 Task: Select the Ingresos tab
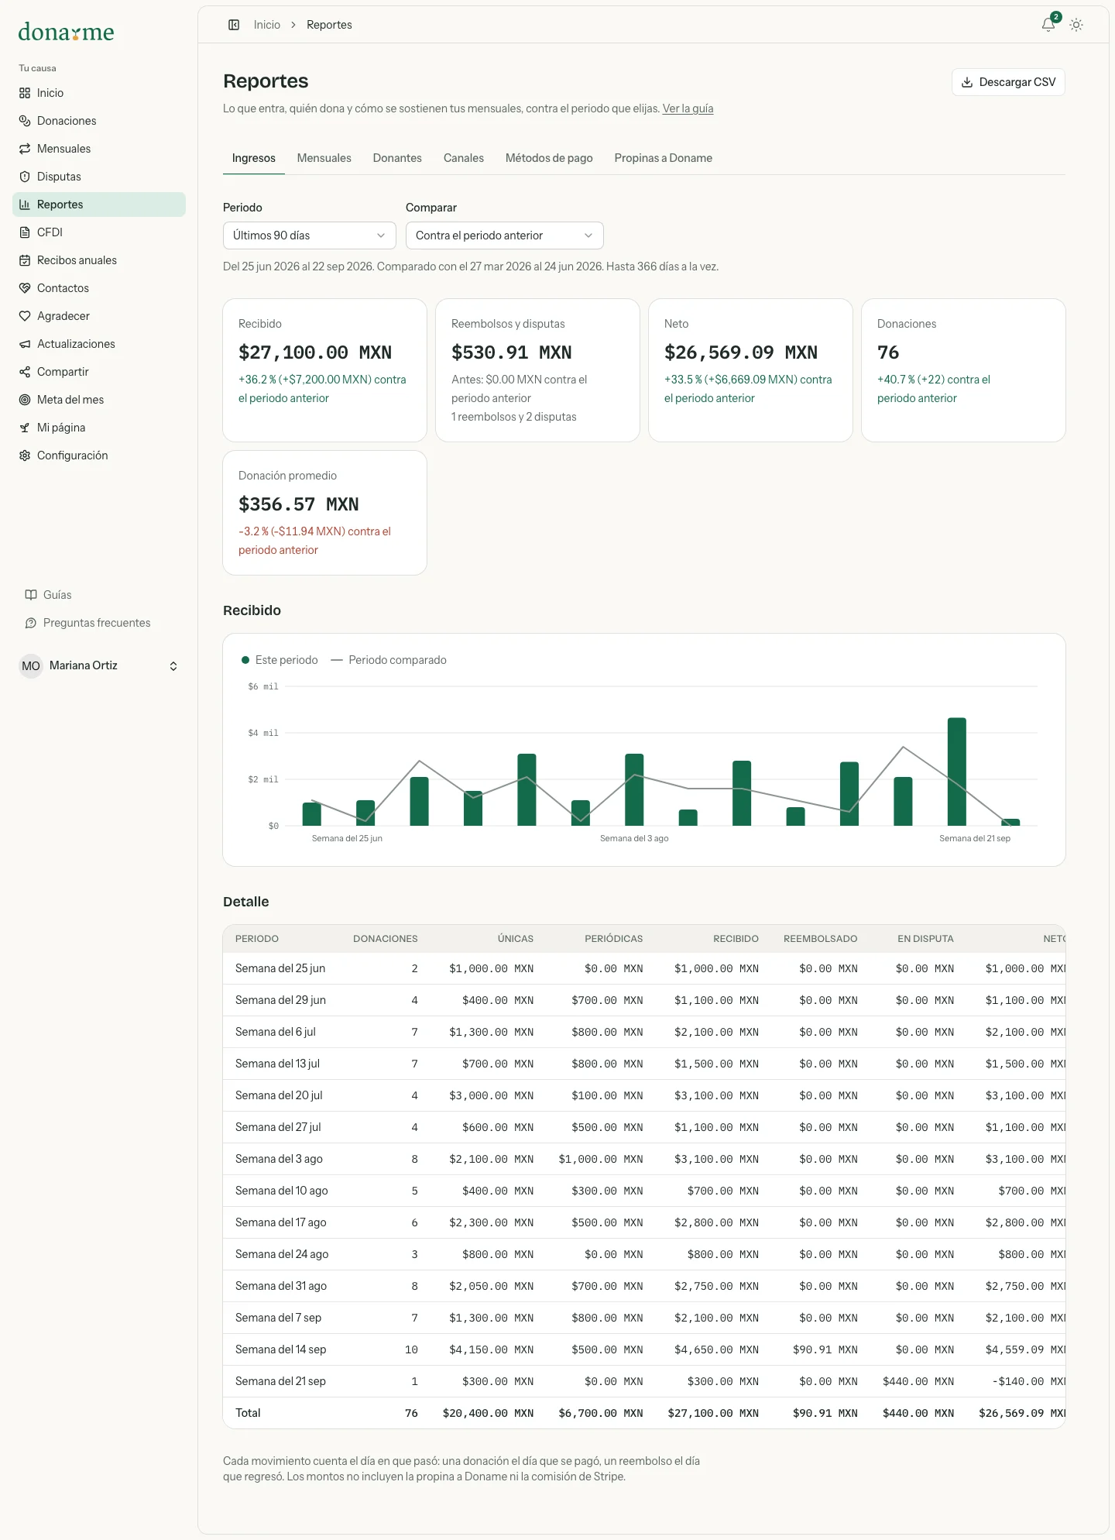pyautogui.click(x=254, y=158)
